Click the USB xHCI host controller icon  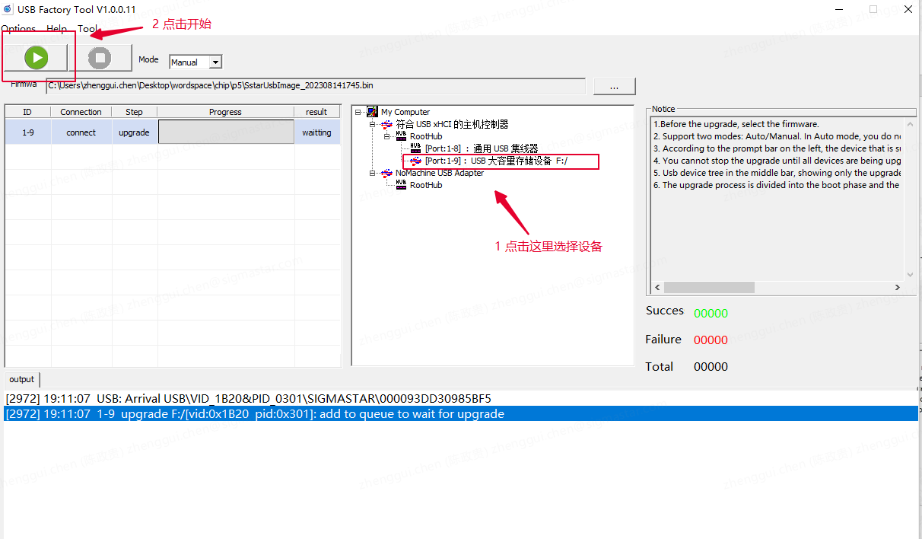pyautogui.click(x=387, y=124)
